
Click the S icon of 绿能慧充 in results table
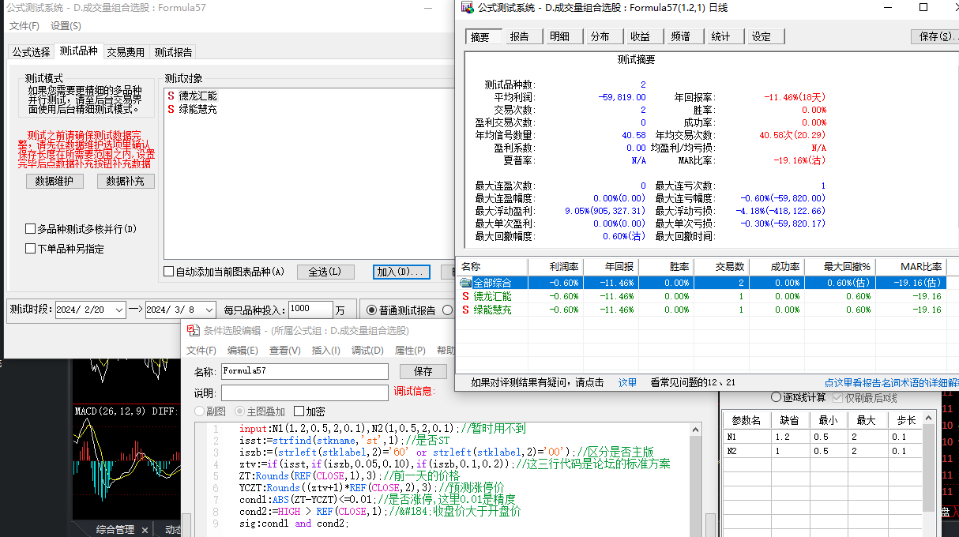[x=466, y=310]
